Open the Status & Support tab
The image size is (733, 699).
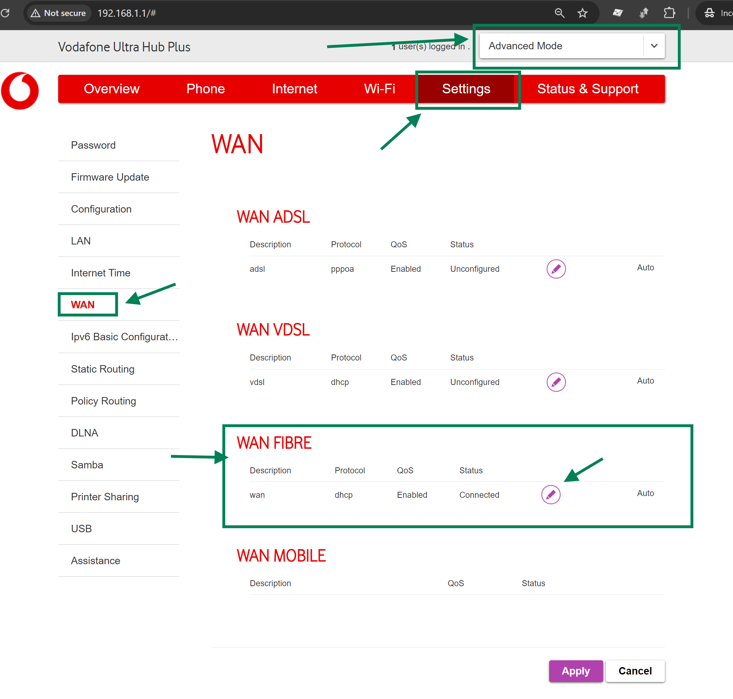pyautogui.click(x=588, y=89)
